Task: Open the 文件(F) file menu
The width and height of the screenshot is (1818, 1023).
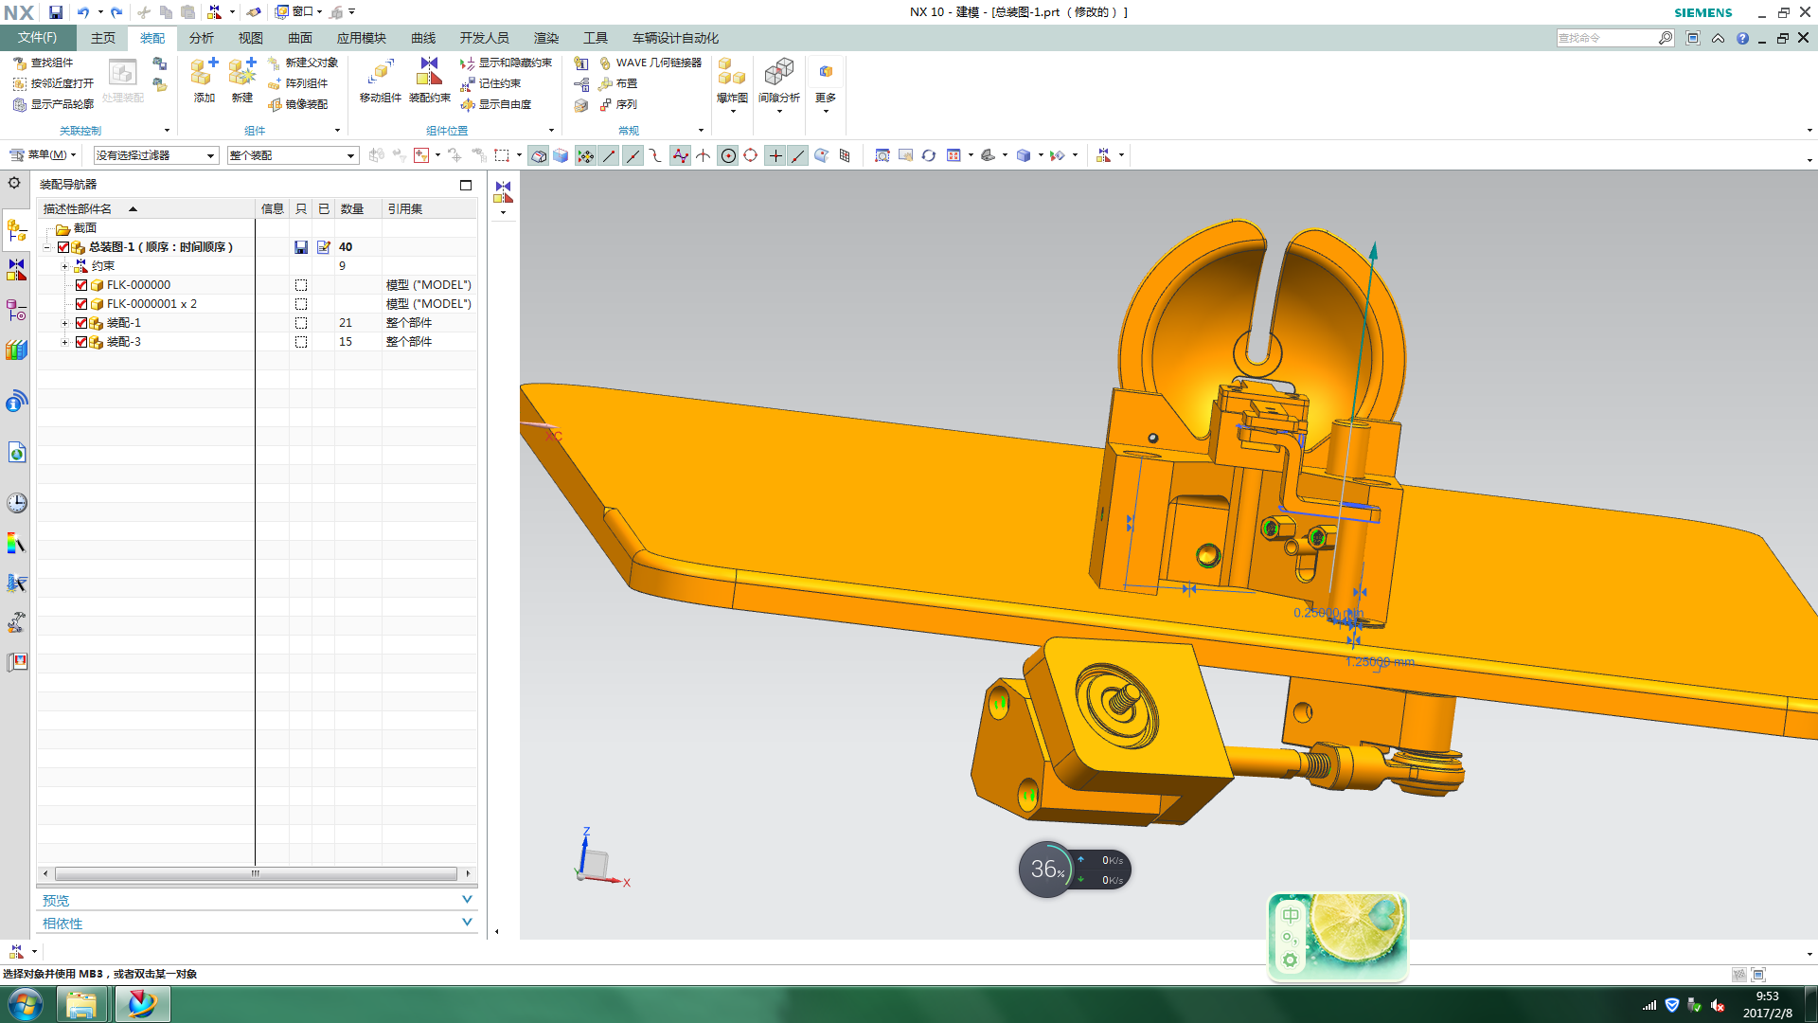Action: pyautogui.click(x=38, y=38)
